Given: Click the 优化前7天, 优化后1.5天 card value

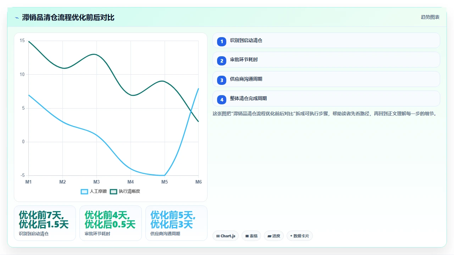Looking at the screenshot, I should point(44,220).
